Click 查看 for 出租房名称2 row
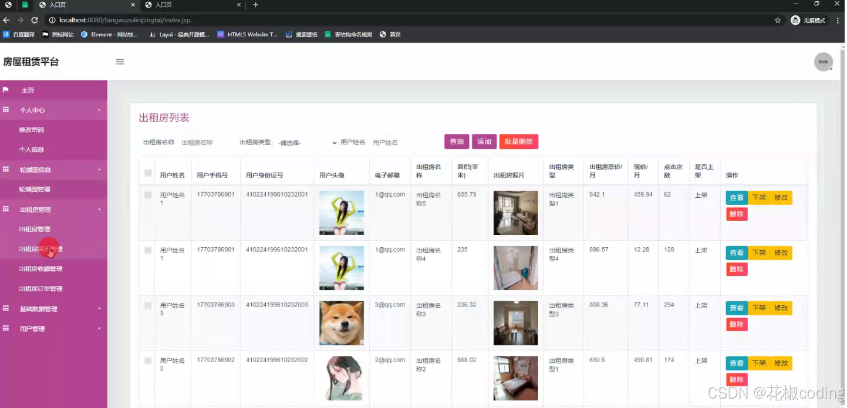 coord(737,363)
